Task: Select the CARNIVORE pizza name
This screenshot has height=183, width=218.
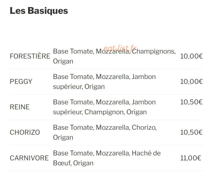Action: 29,158
